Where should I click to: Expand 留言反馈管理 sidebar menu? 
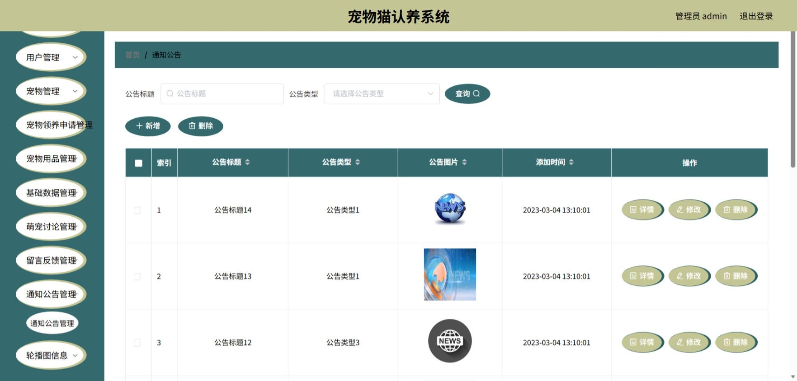[x=51, y=260]
